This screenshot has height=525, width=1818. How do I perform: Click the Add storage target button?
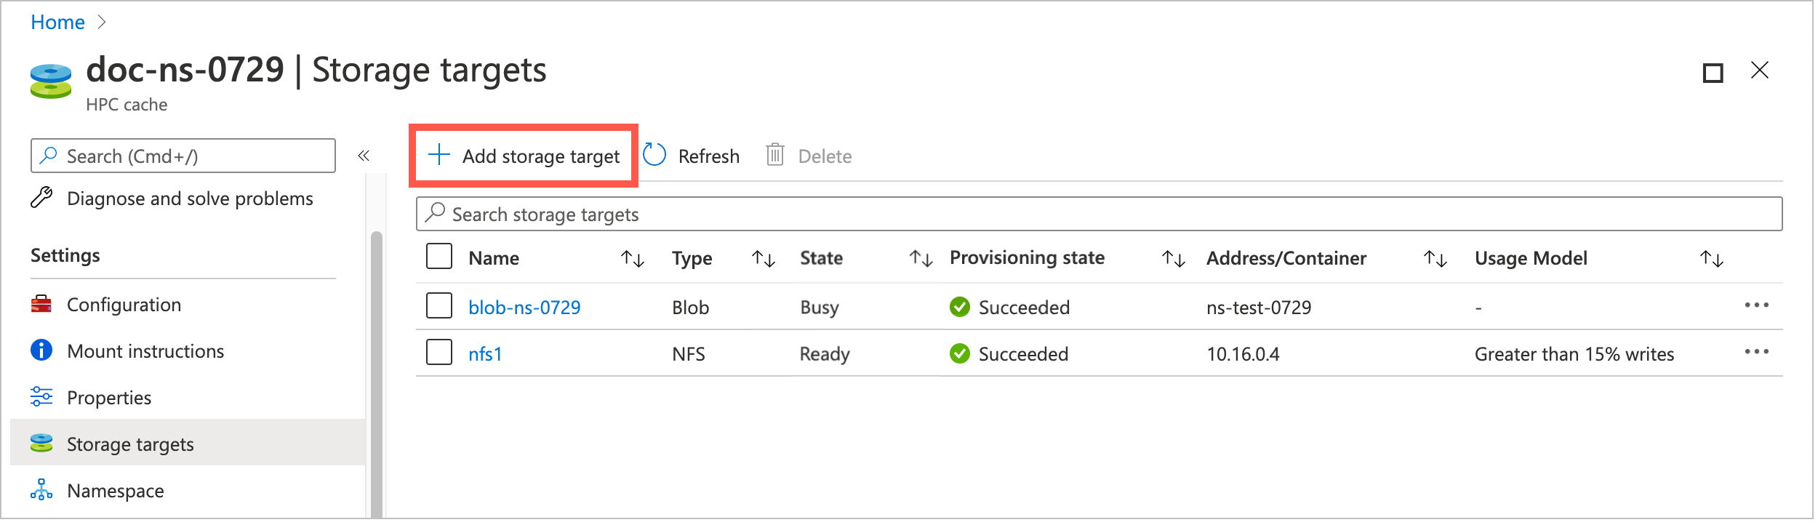coord(524,156)
